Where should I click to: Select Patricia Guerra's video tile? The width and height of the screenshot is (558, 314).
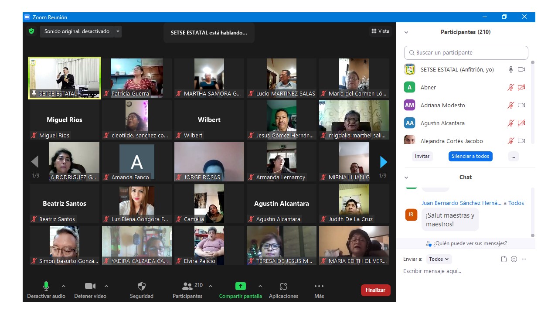click(x=137, y=78)
